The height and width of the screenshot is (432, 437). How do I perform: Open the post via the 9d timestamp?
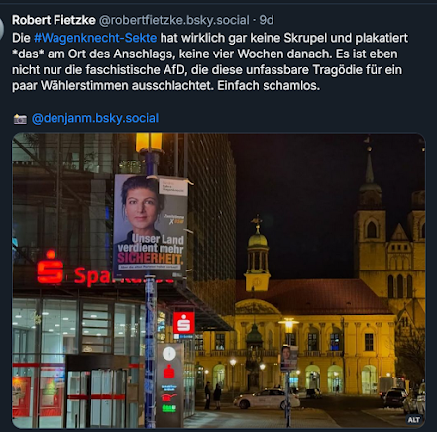tap(267, 20)
